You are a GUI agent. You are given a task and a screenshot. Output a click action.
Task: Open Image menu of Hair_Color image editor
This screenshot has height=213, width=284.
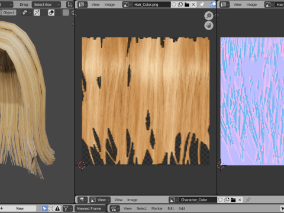click(x=109, y=4)
